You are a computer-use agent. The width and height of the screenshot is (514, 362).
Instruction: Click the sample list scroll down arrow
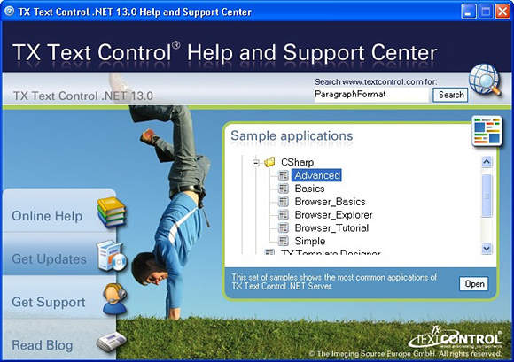pos(487,249)
